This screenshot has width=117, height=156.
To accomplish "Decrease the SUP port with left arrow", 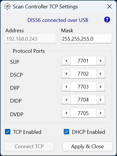I will [x=66, y=61].
